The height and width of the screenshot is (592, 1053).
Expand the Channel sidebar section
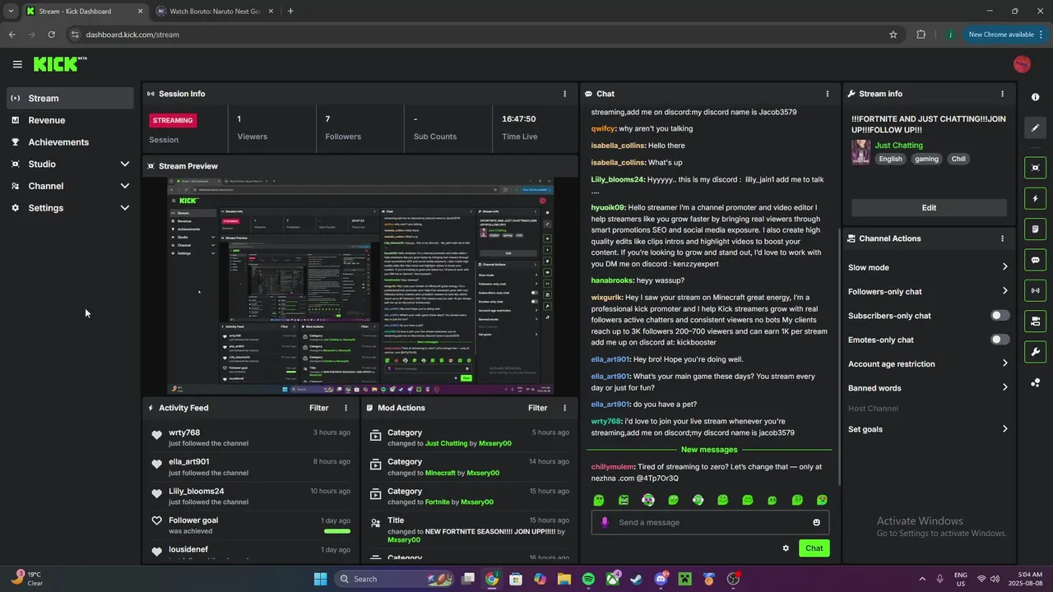pyautogui.click(x=124, y=186)
